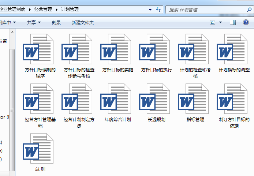Select the 经营计划制定方法 Word file icon
This screenshot has width=254, height=176.
click(x=77, y=98)
